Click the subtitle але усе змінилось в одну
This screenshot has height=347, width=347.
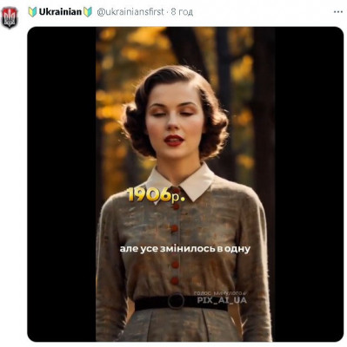pyautogui.click(x=185, y=249)
